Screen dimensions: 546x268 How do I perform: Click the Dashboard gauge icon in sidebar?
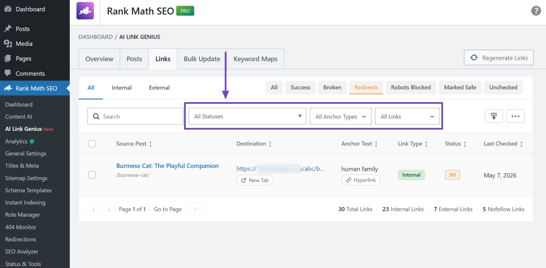click(x=8, y=9)
